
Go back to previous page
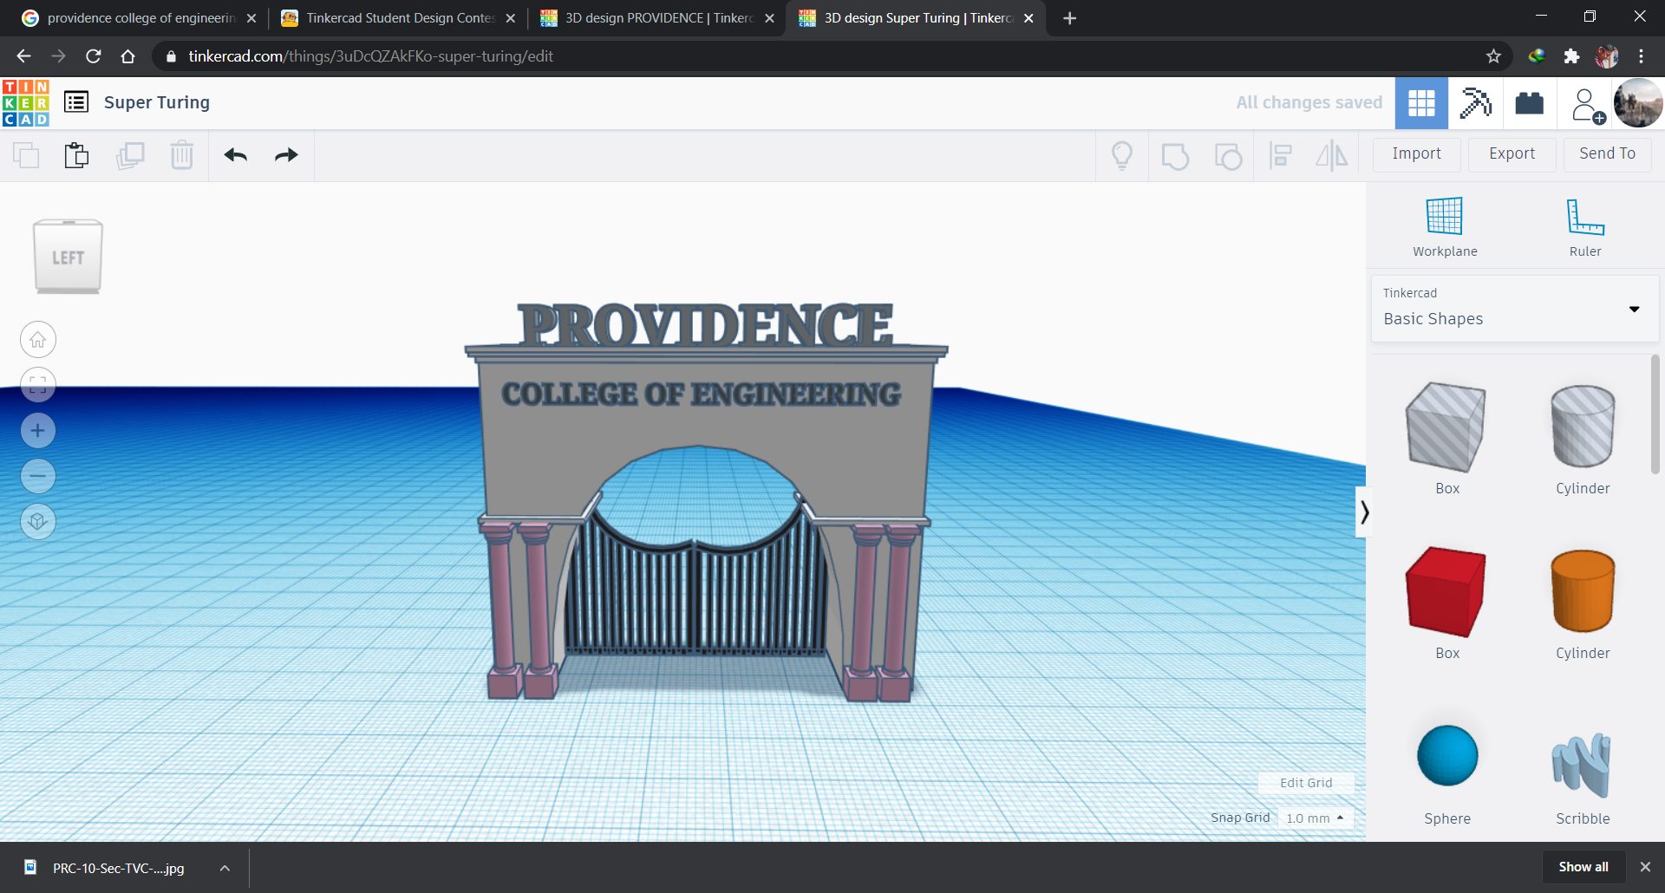coord(23,56)
